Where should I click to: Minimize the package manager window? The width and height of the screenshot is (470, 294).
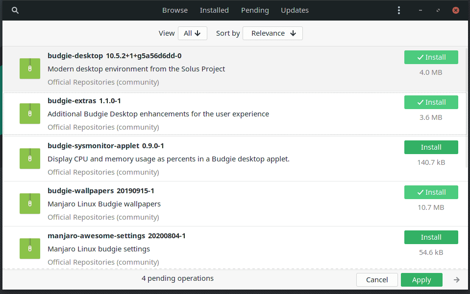pyautogui.click(x=421, y=10)
